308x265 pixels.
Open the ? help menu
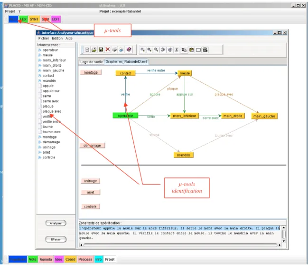coord(19,11)
